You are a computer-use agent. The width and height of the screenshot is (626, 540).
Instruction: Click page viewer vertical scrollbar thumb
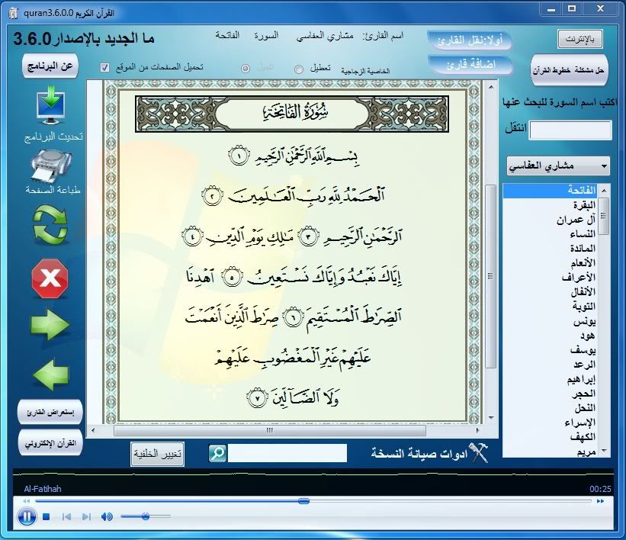tap(491, 276)
